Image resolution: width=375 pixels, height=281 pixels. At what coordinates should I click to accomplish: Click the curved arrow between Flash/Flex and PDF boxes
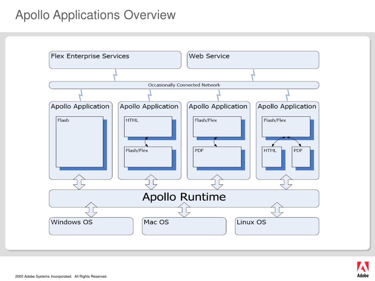(x=215, y=142)
